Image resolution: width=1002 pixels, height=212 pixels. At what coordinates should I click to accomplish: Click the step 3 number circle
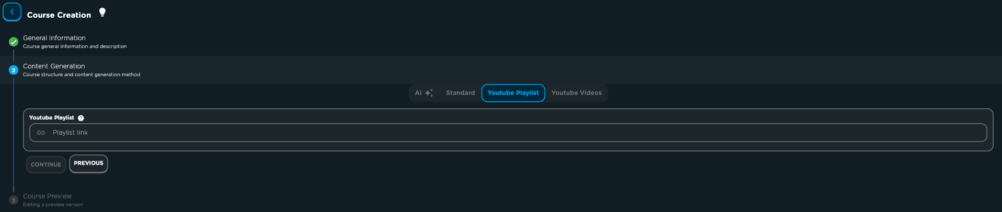coord(14,200)
